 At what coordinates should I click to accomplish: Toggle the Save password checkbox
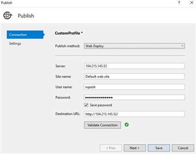tap(86, 105)
